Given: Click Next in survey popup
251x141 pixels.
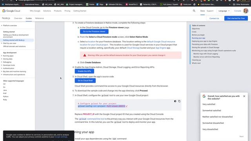Looking at the screenshot, I should point(242,136).
